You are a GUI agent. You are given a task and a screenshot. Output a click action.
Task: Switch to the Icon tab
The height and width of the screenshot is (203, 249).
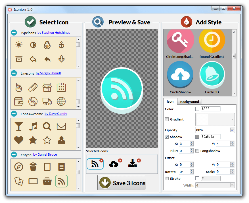pos(170,102)
